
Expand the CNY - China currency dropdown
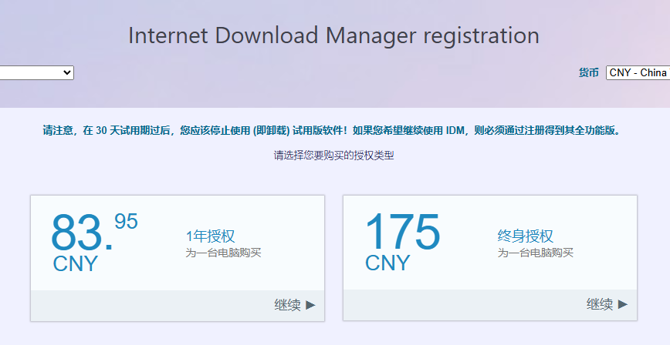pos(637,72)
